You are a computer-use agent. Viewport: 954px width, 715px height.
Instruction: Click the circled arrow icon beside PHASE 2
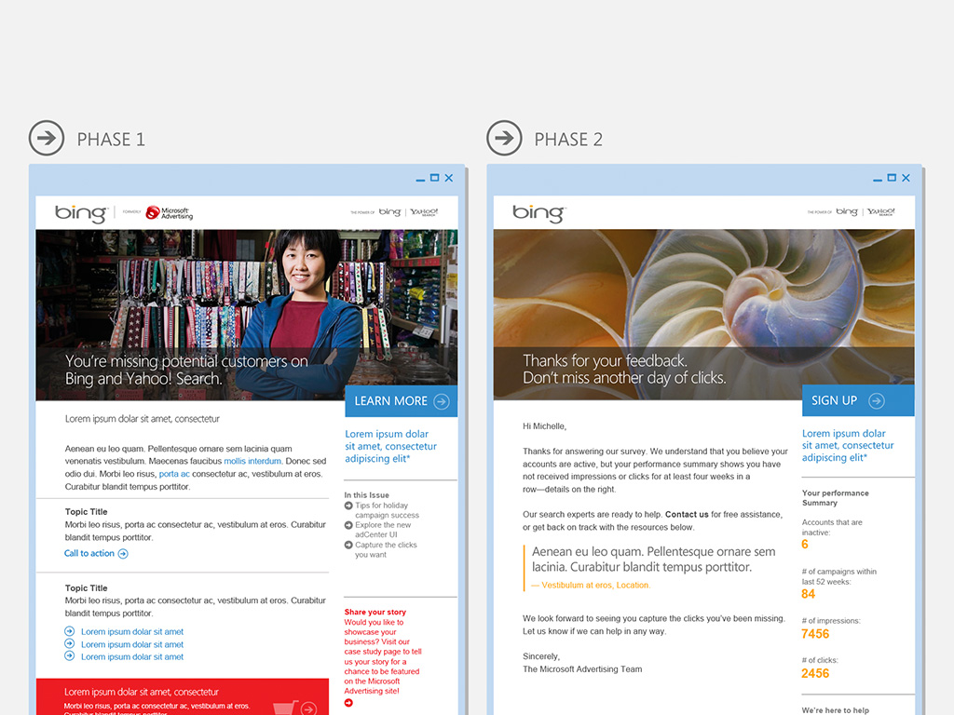504,138
